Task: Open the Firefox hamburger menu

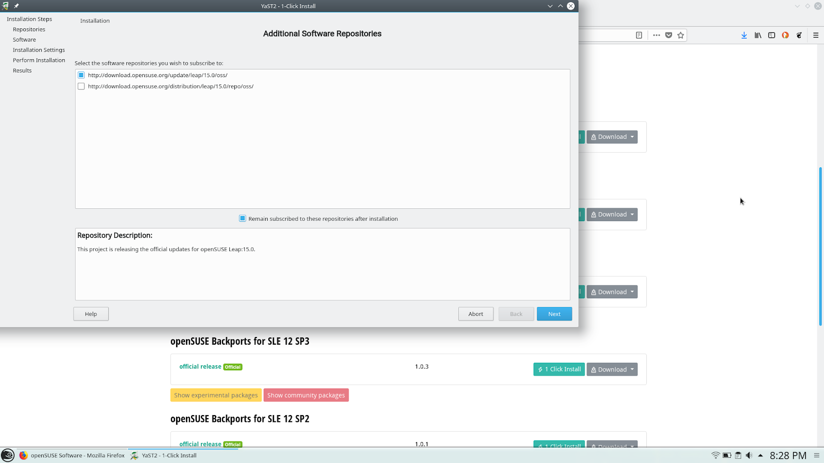Action: [816, 35]
